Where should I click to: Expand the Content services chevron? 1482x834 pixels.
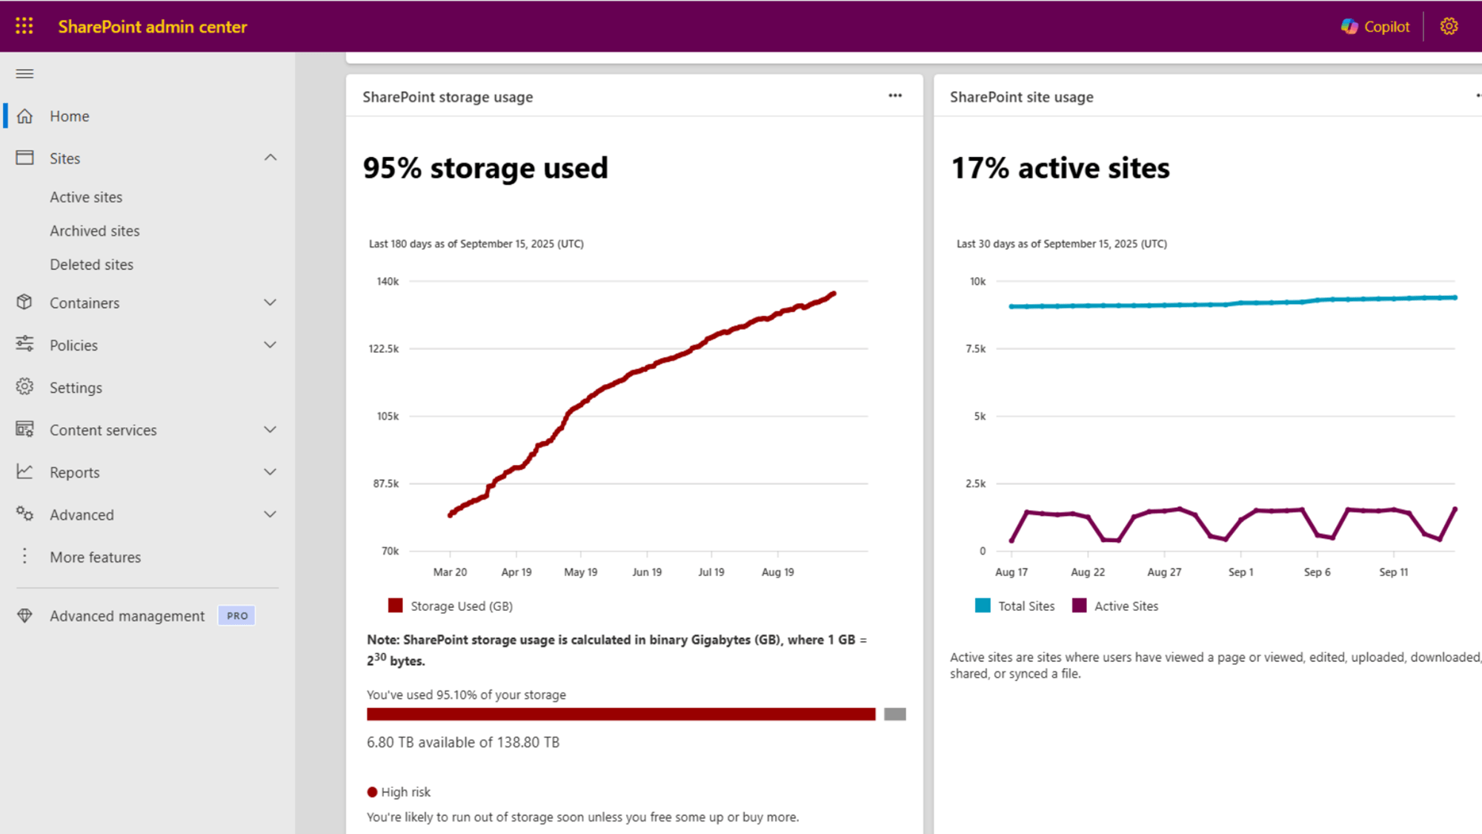(x=270, y=430)
